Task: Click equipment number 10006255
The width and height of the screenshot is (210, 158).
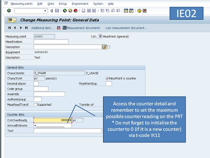Action: (41, 52)
